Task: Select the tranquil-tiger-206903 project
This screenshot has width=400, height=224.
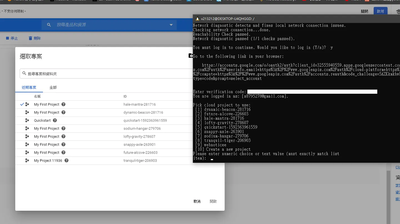Action: coord(104,161)
